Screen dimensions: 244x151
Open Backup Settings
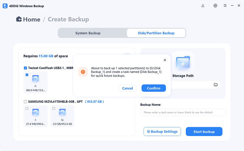(x=162, y=132)
